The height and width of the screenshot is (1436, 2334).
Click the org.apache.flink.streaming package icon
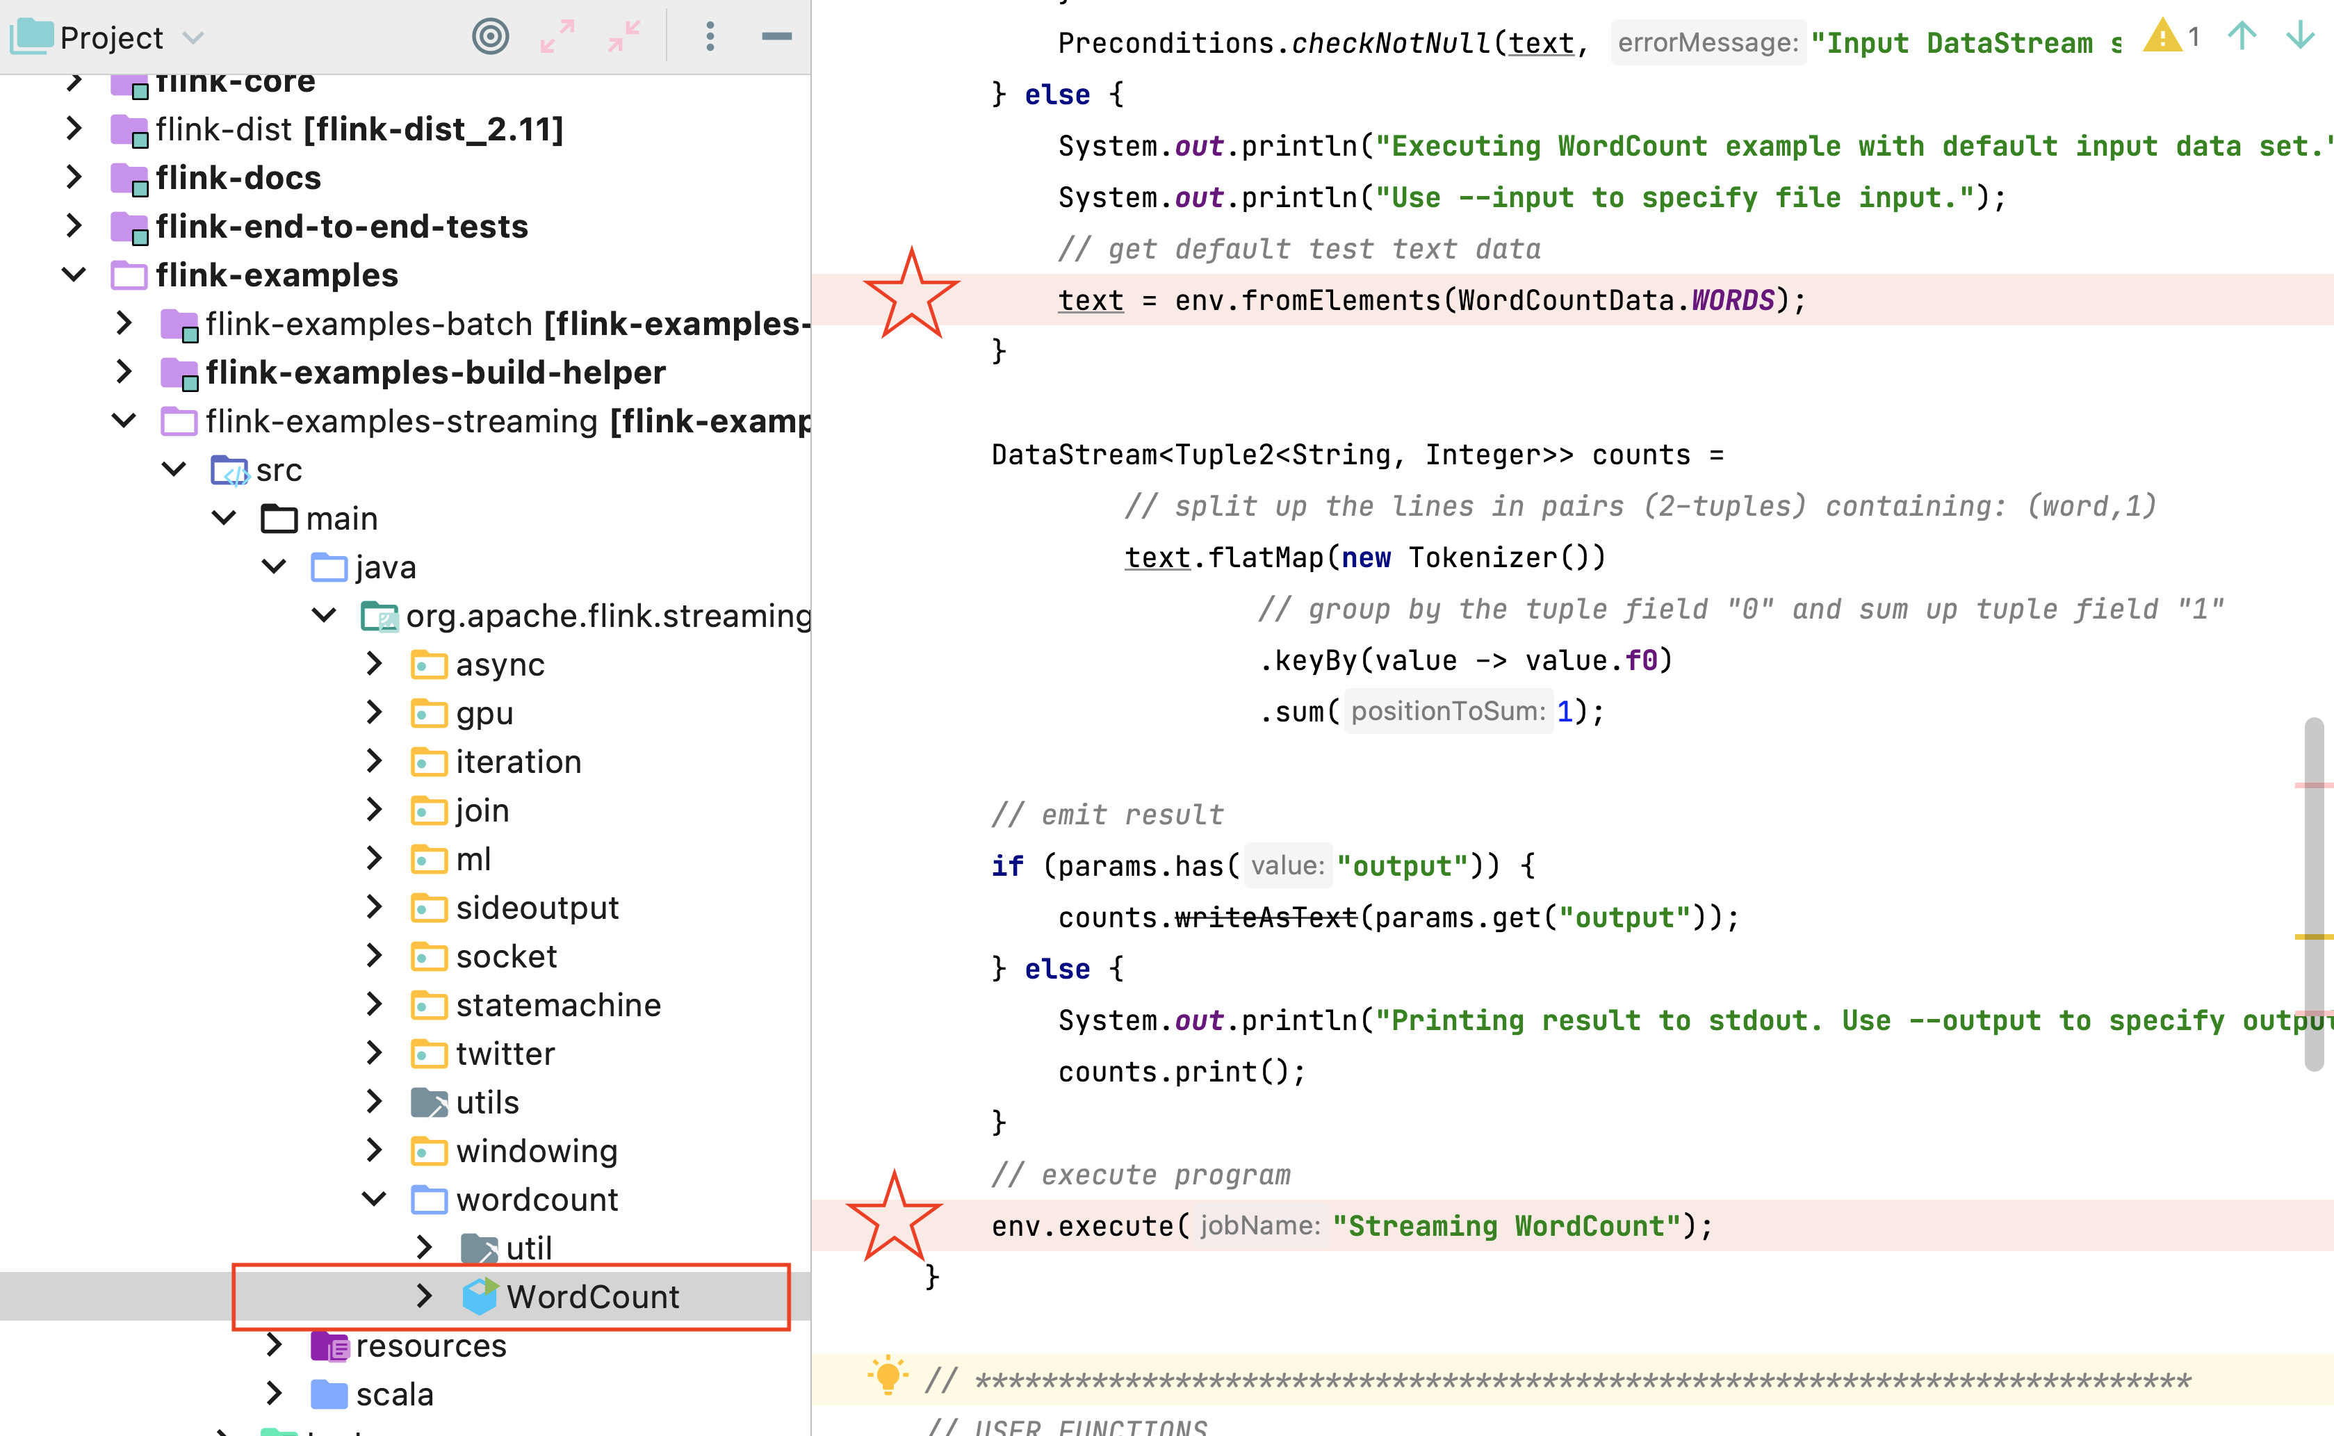click(379, 617)
